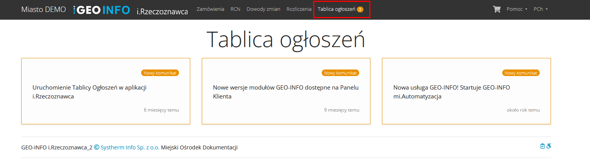Open the accessibility wheelchair icon
This screenshot has width=590, height=166.
click(548, 146)
